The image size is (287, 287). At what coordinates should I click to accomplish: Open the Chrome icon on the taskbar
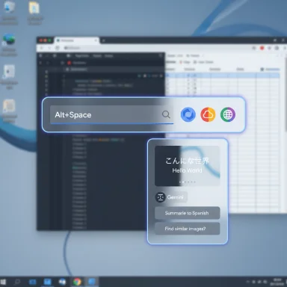click(x=77, y=282)
